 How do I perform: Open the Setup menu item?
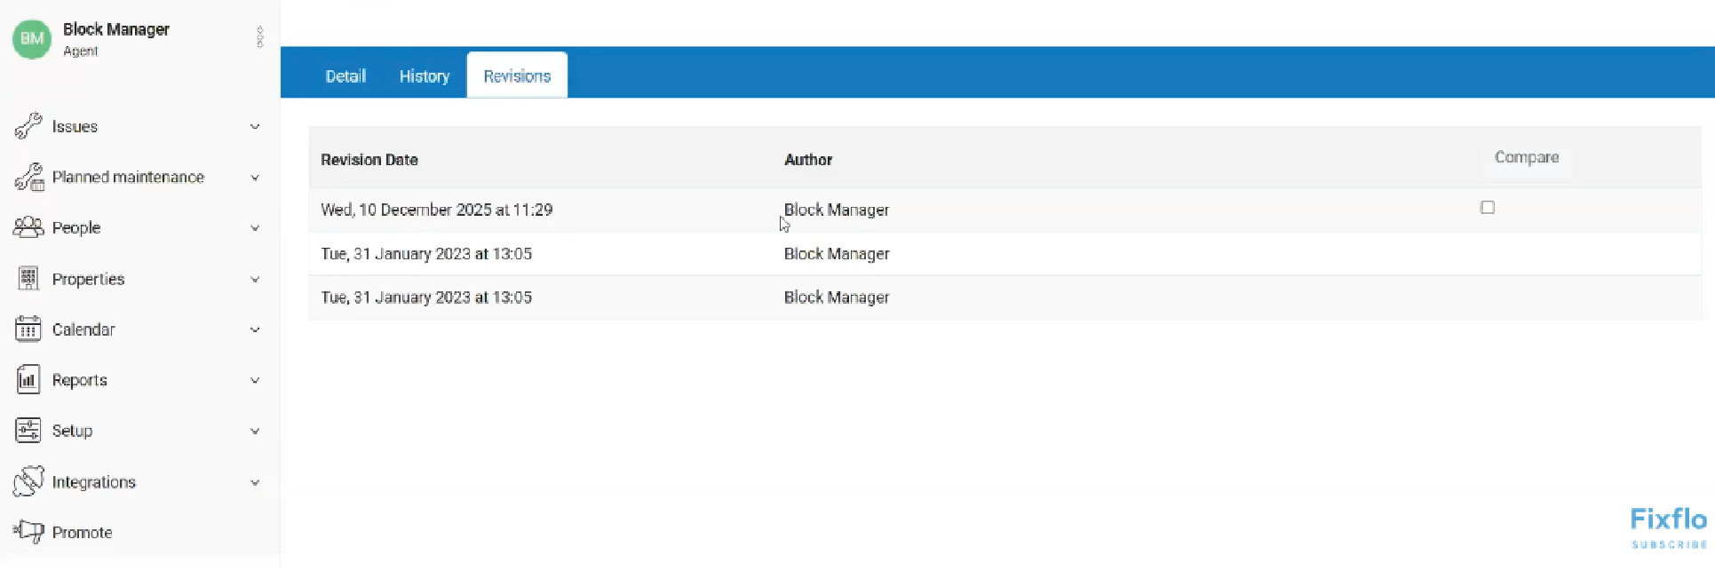[72, 431]
